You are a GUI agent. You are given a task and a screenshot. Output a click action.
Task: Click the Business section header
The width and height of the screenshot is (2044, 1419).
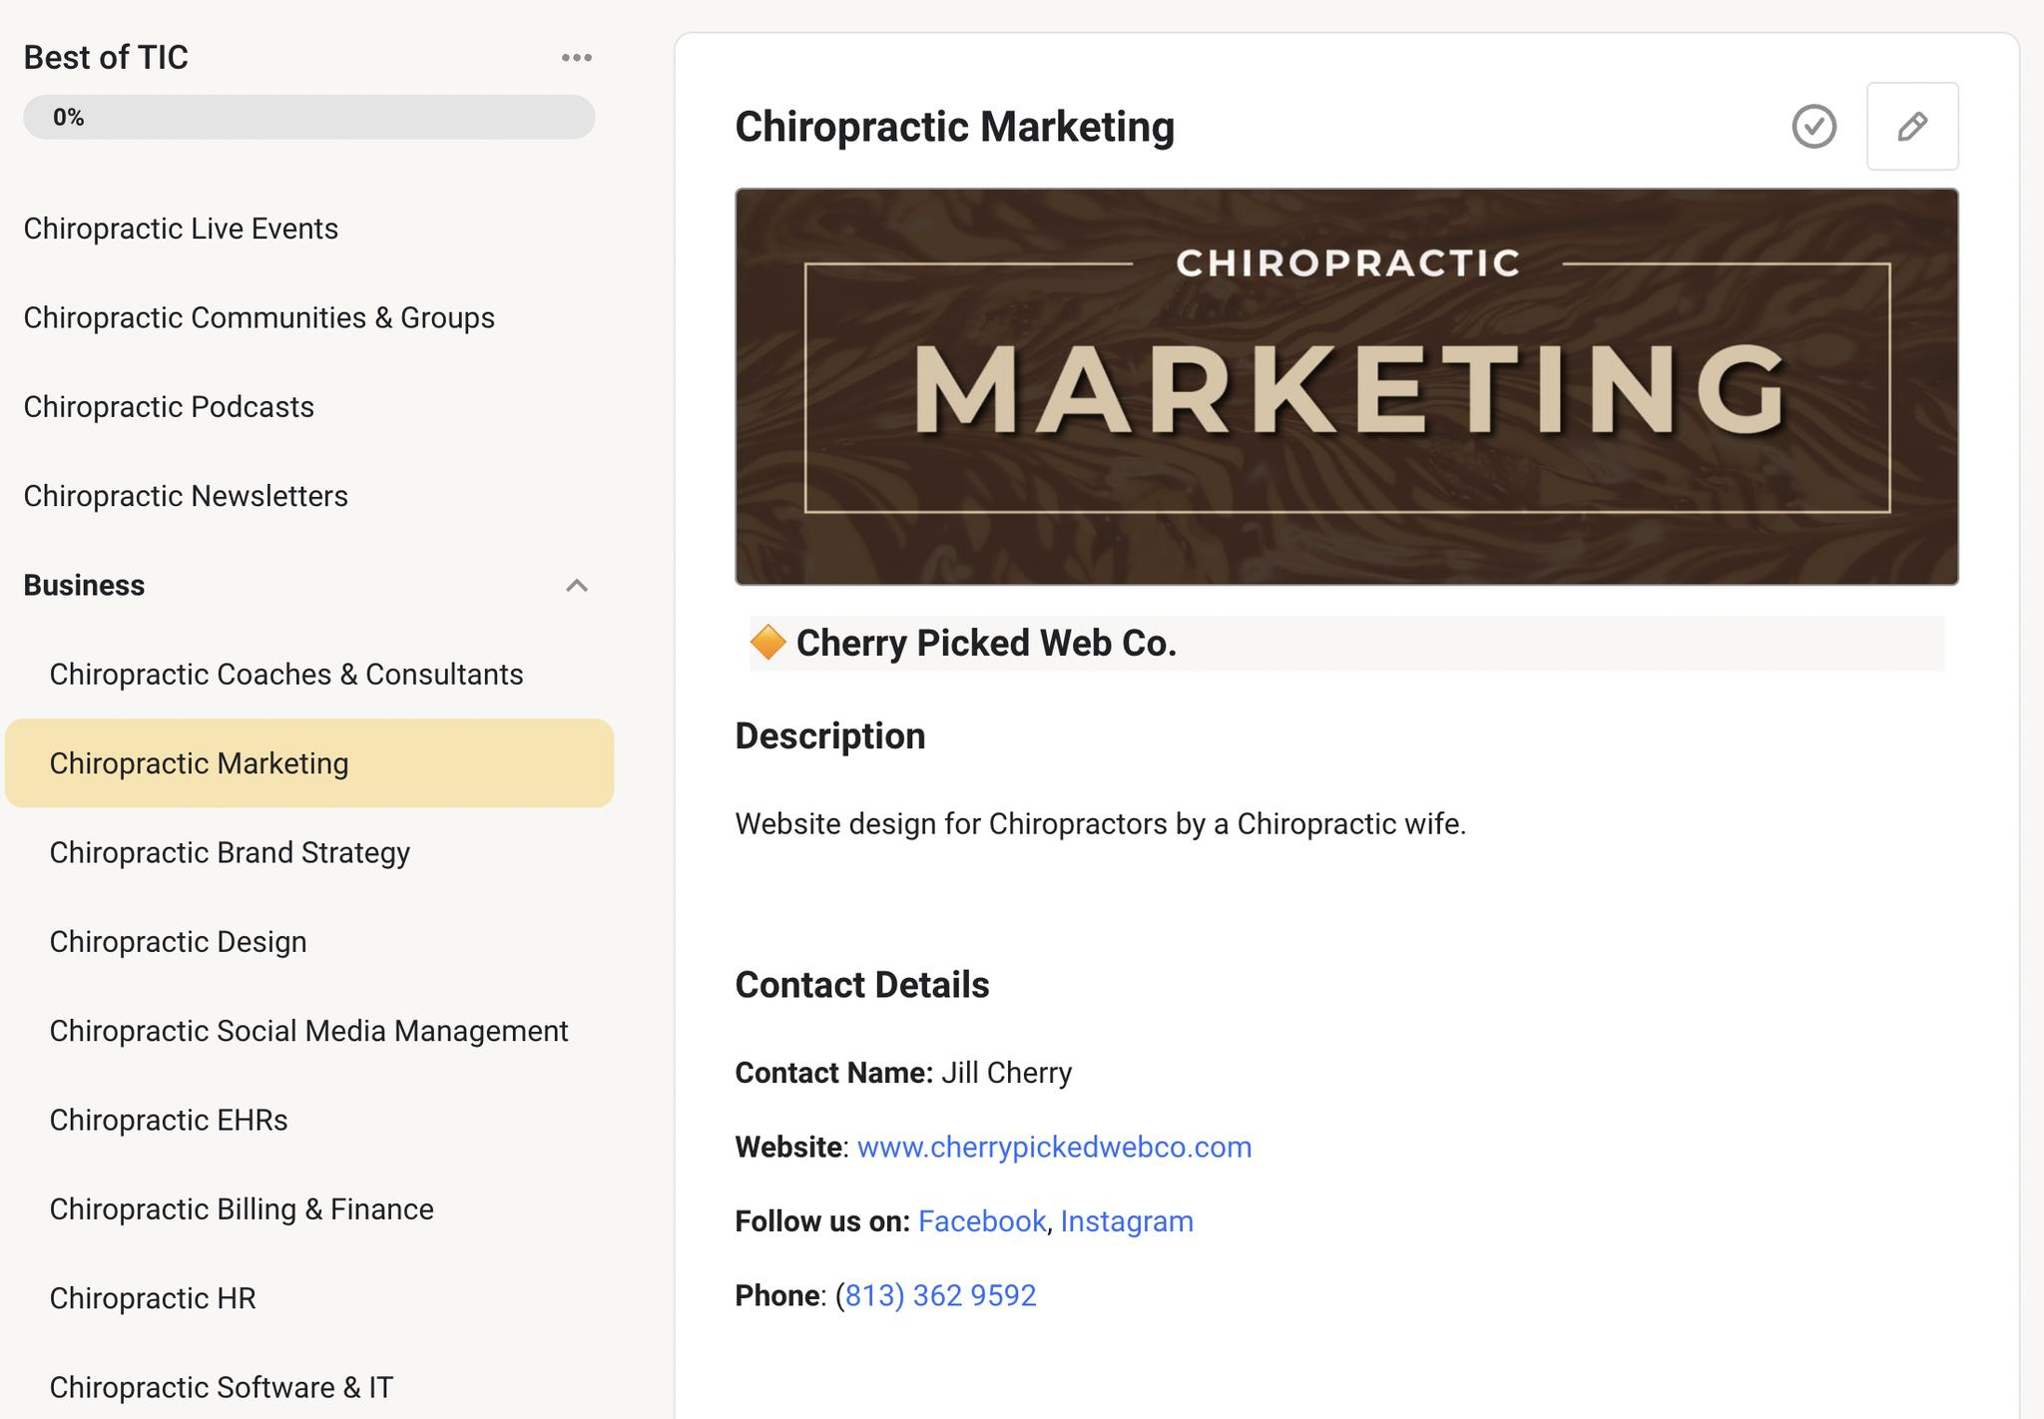click(x=84, y=586)
